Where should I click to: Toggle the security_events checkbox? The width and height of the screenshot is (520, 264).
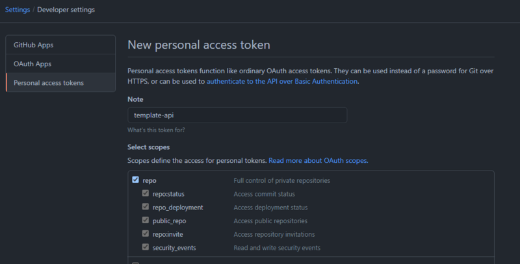(x=146, y=248)
